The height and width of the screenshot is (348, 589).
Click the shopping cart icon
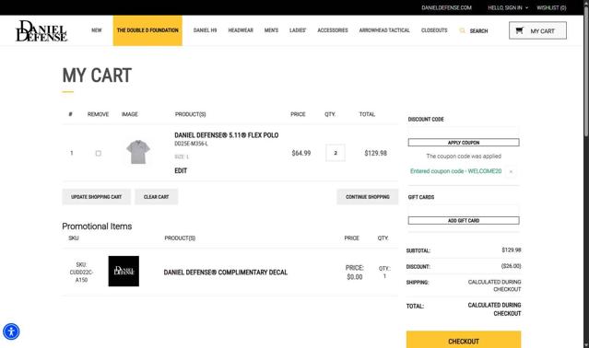519,30
